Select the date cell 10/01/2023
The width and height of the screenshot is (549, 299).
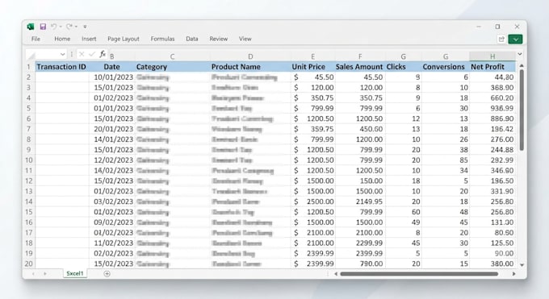click(x=111, y=77)
